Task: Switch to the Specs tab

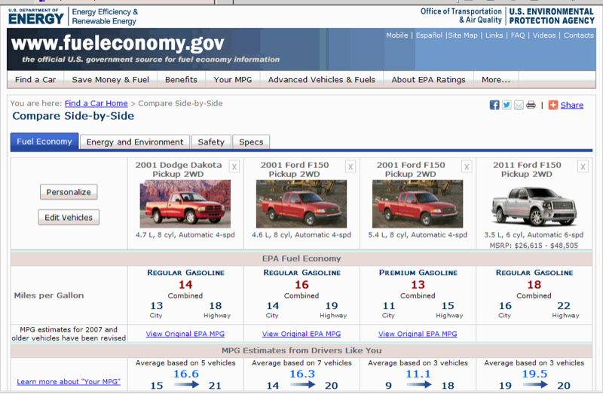Action: pyautogui.click(x=251, y=142)
